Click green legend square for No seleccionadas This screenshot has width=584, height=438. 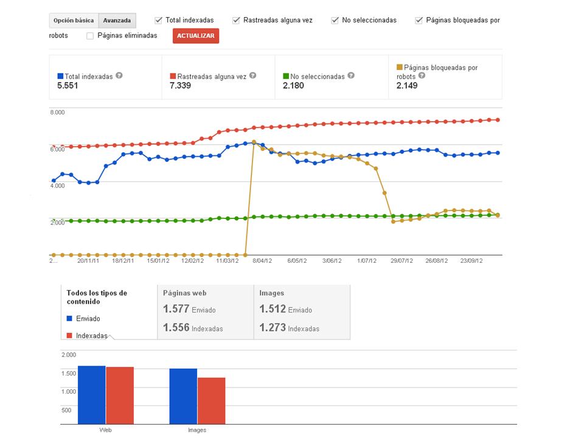click(x=286, y=77)
